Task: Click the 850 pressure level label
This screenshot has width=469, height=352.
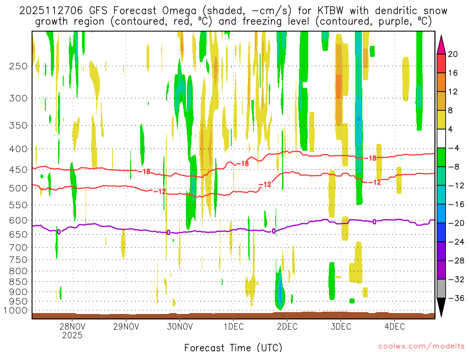Action: click(x=18, y=282)
